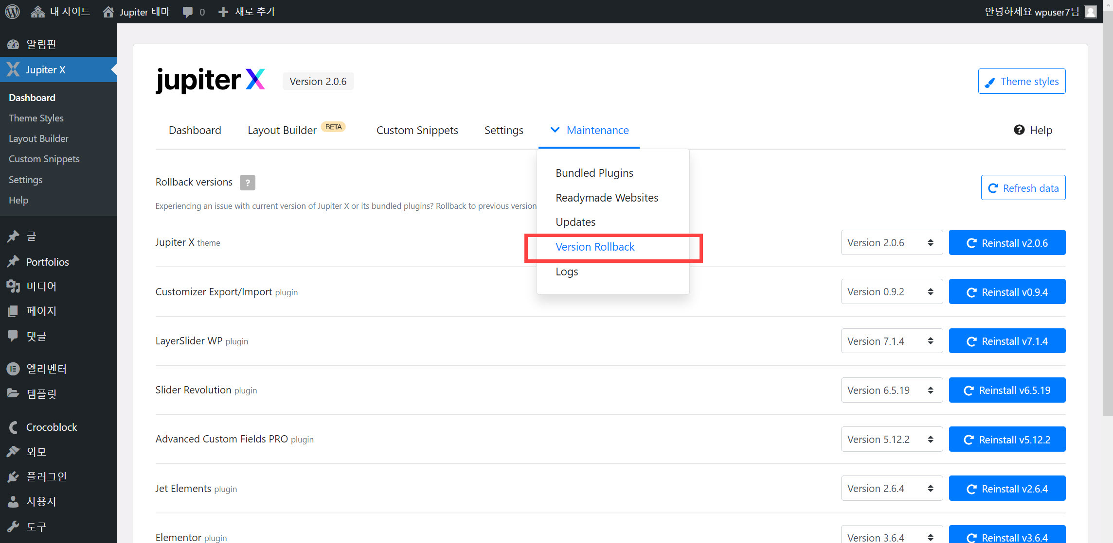Open Theme styles button at top right
The width and height of the screenshot is (1113, 543).
[x=1022, y=82]
